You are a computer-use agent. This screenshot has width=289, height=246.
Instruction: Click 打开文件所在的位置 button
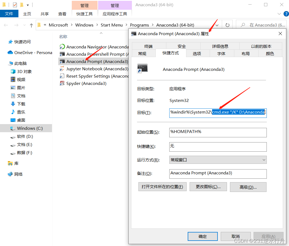click(x=163, y=187)
